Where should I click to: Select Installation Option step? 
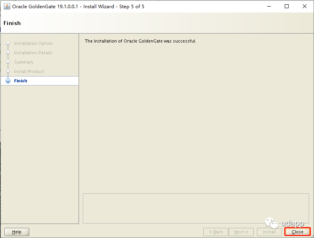click(33, 43)
